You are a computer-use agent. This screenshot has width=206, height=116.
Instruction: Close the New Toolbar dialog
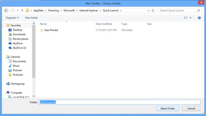[x=201, y=3]
